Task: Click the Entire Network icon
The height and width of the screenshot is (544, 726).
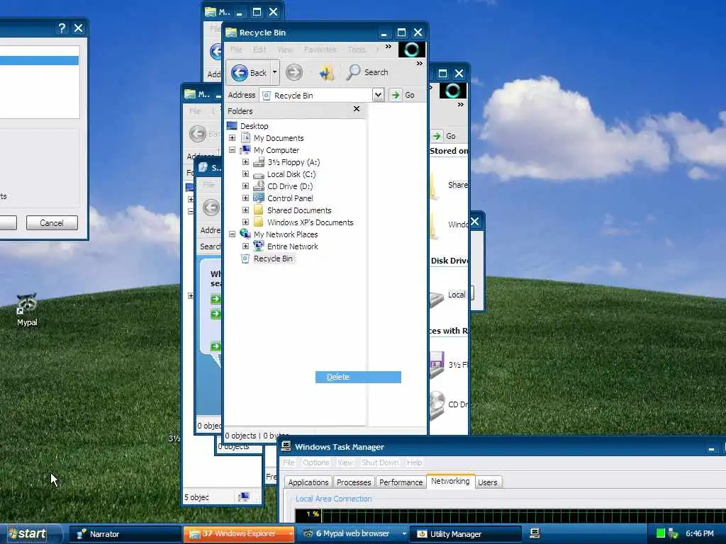Action: 259,246
